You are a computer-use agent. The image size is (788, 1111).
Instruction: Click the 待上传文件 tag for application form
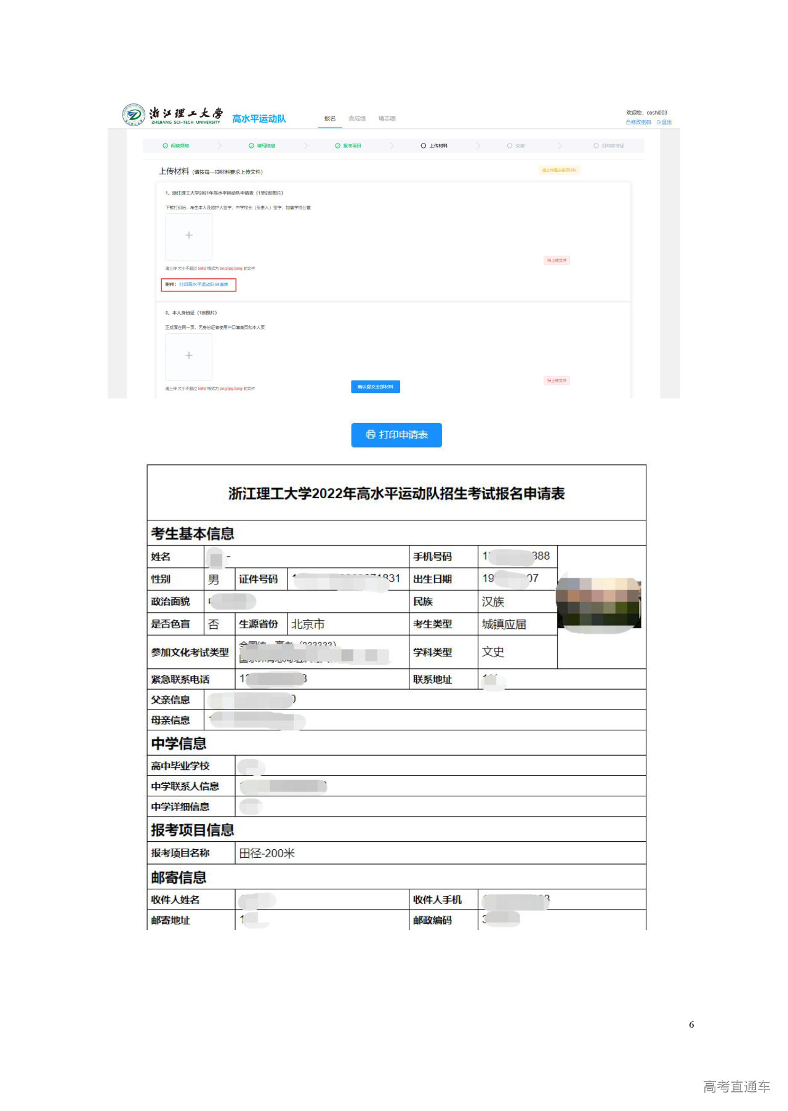point(557,261)
